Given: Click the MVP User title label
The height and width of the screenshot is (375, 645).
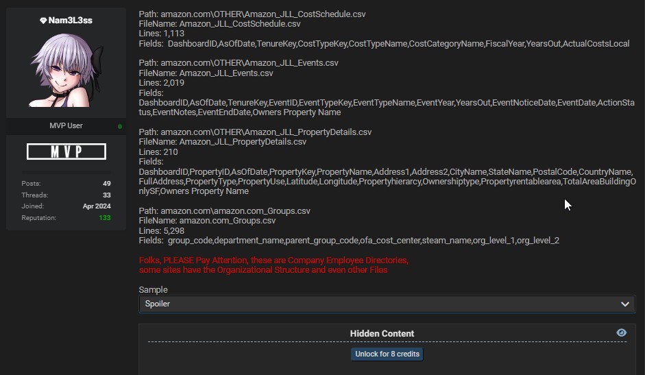Looking at the screenshot, I should tap(66, 126).
